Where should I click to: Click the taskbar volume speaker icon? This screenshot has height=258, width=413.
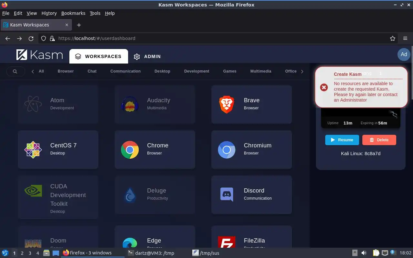tap(364, 253)
